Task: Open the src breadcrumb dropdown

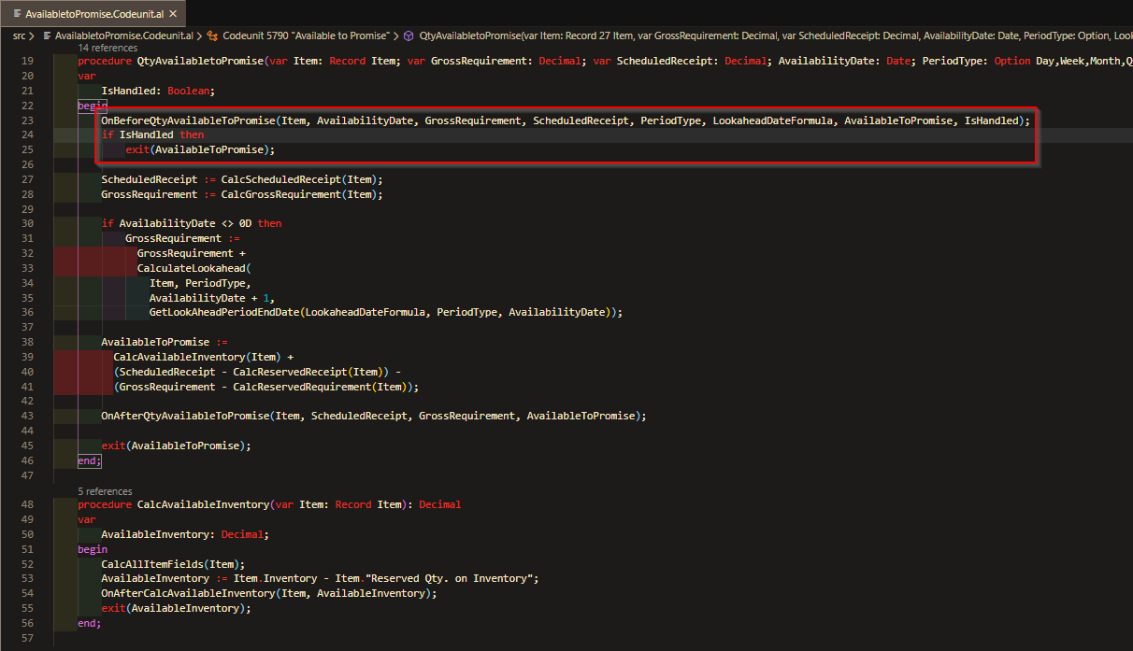Action: coord(19,35)
